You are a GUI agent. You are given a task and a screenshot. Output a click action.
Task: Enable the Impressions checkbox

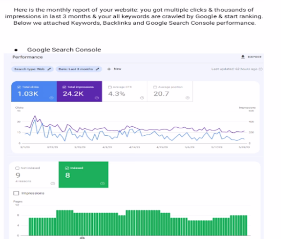coord(16,193)
